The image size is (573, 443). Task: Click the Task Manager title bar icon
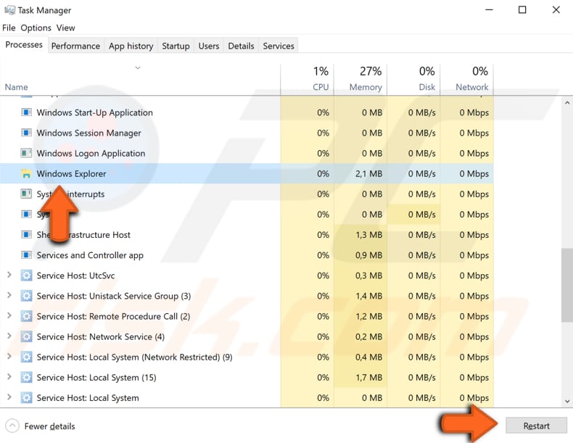tap(9, 10)
